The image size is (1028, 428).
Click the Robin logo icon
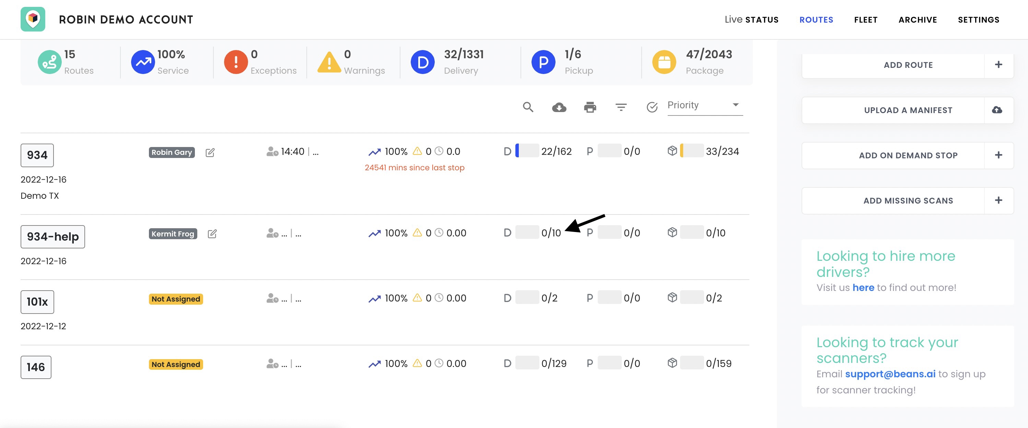[33, 19]
